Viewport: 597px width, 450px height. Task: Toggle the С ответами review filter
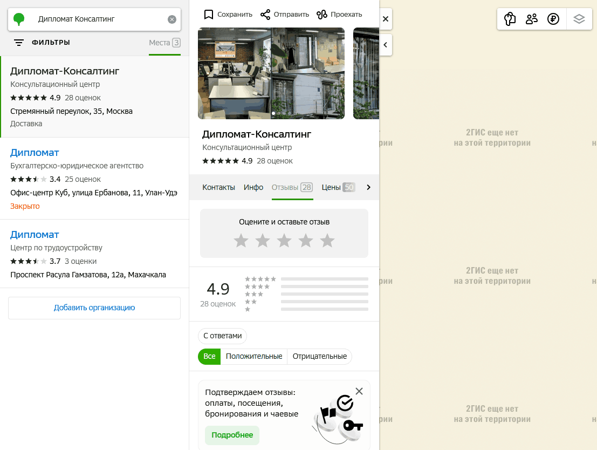[x=222, y=336]
